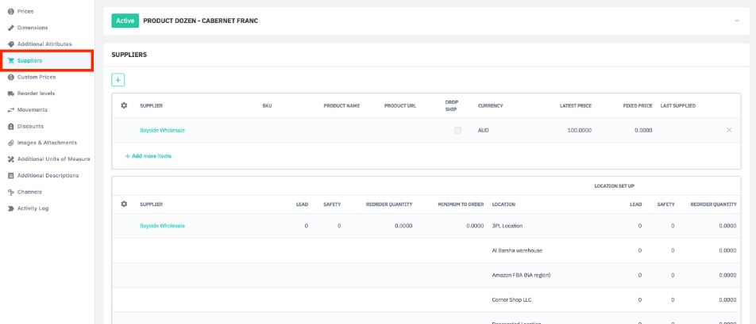Select the Suppliers sidebar item

point(29,60)
